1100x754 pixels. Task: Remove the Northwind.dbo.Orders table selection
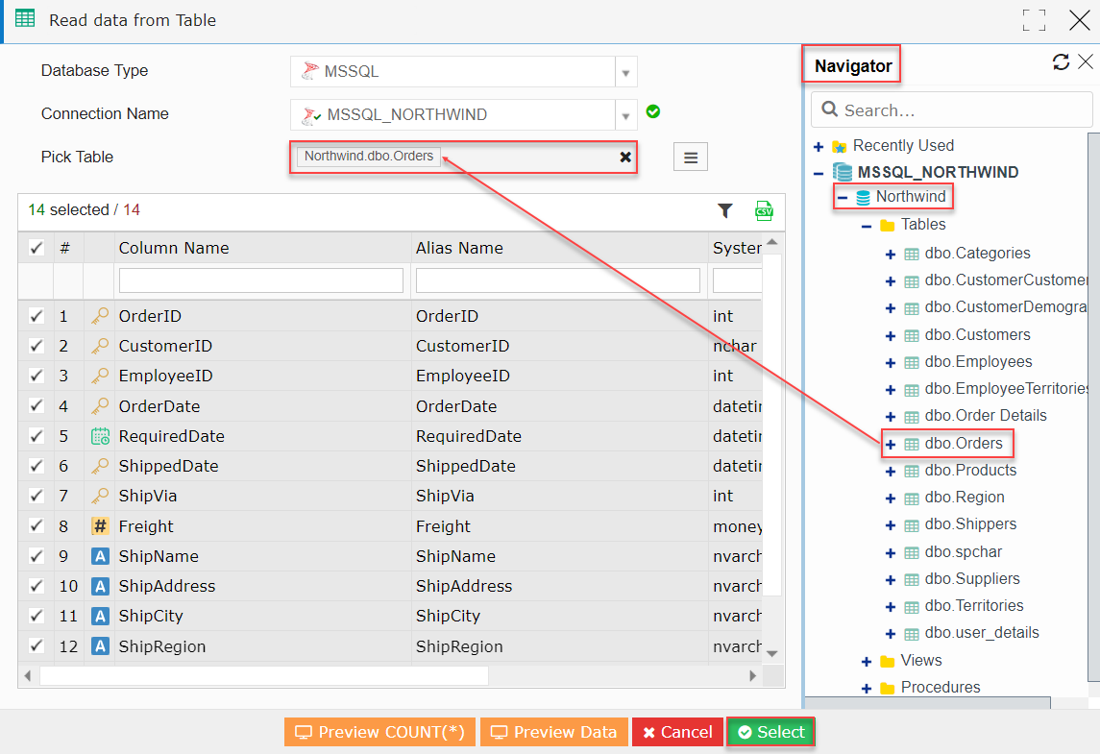625,158
